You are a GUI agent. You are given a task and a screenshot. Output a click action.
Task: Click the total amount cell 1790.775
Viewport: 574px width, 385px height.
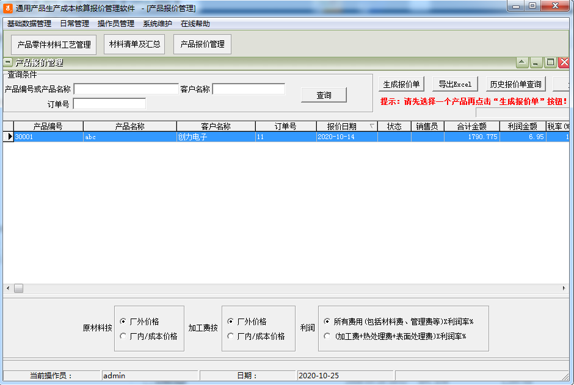pos(472,137)
